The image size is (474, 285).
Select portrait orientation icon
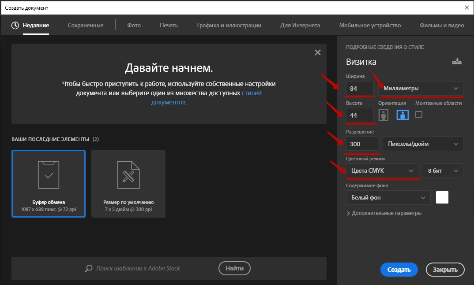384,115
